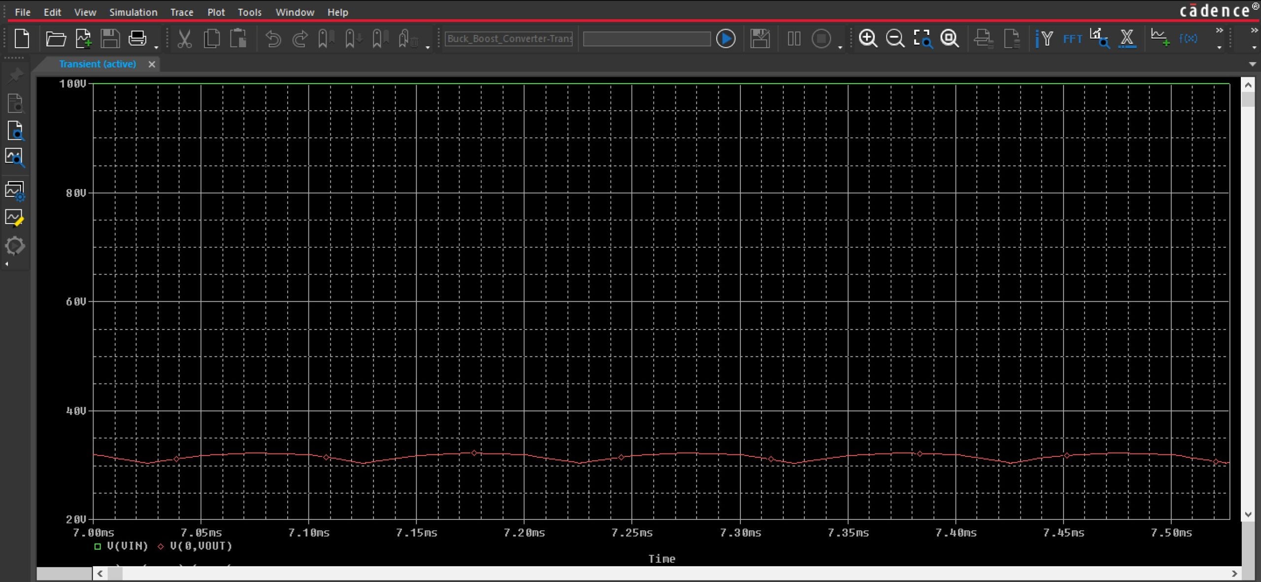Open Plot menu

coord(216,12)
